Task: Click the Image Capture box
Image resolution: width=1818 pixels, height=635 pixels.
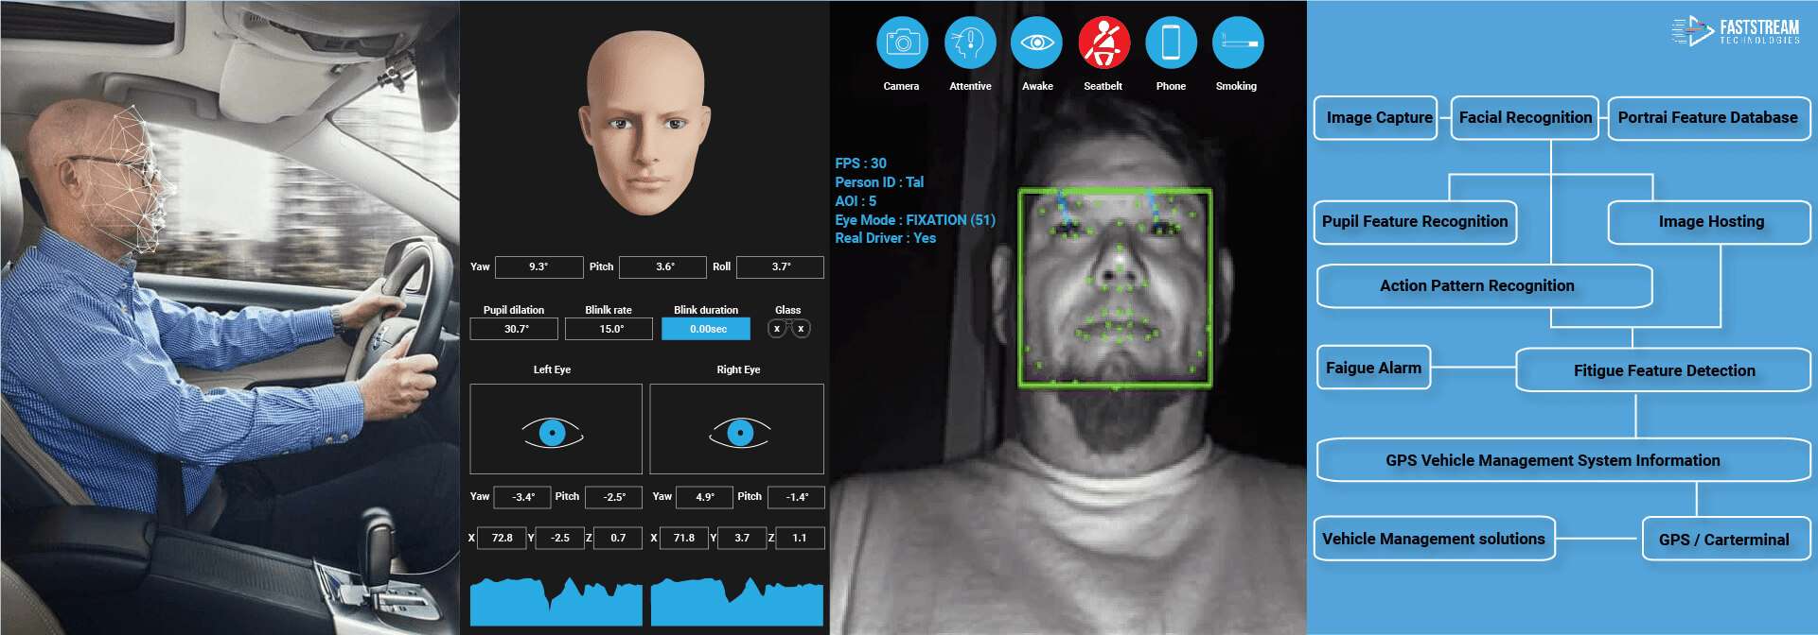Action: coord(1376,118)
